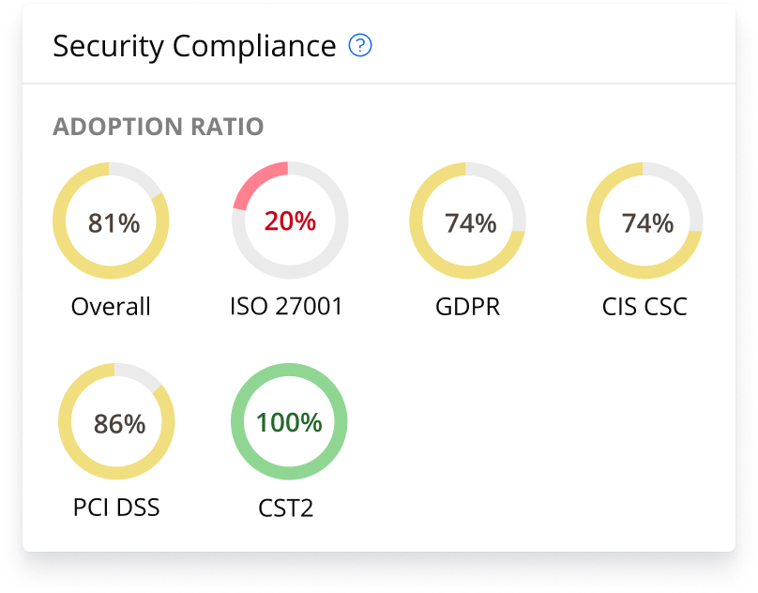This screenshot has height=593, width=758.
Task: Click the 74% value inside CIS CSC chart
Action: click(x=647, y=223)
